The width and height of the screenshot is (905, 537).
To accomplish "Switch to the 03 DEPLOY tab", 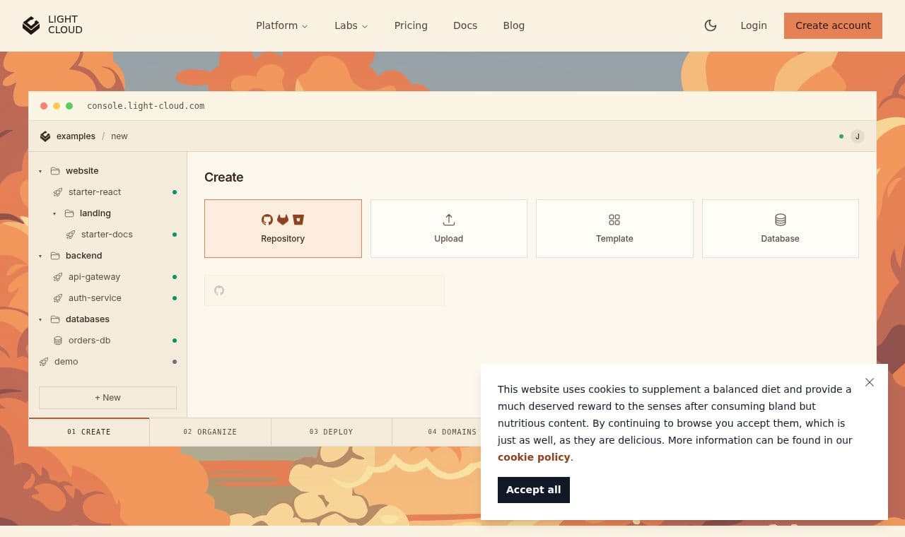I will 331,432.
